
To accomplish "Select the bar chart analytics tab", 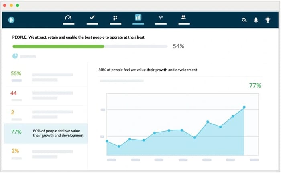I will tap(138, 18).
